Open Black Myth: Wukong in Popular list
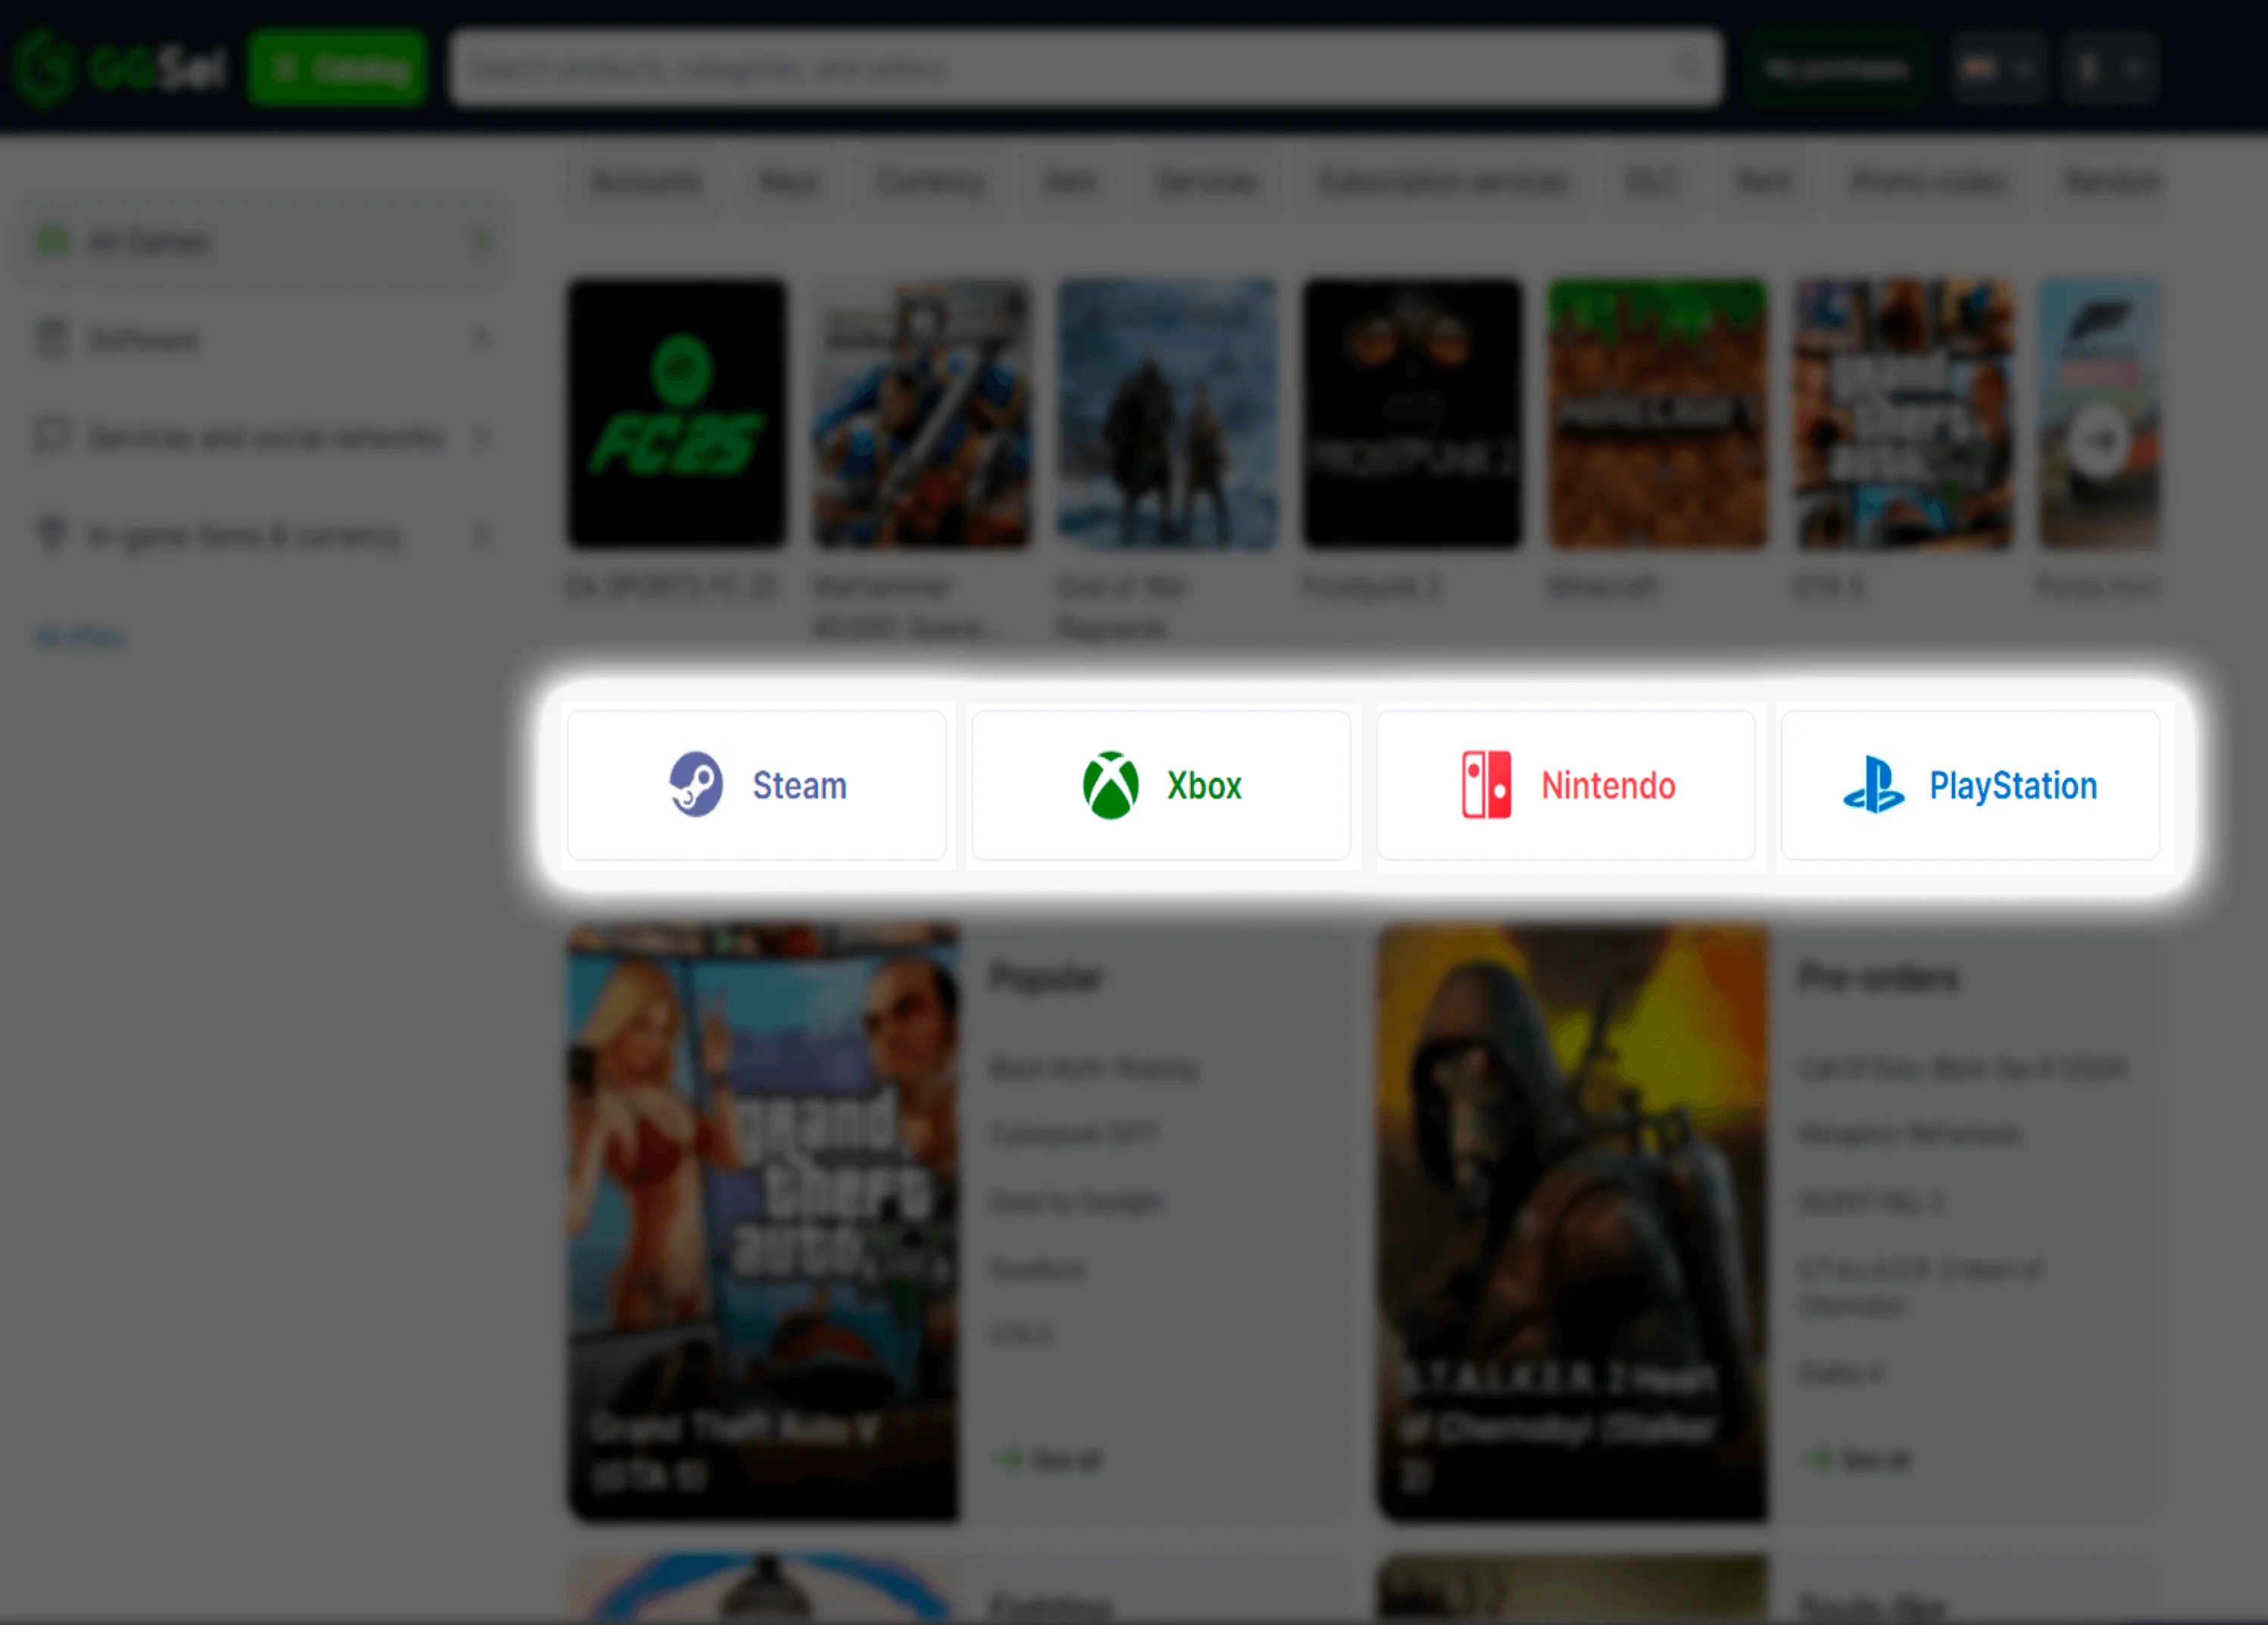The image size is (2268, 1625). pos(1093,1068)
